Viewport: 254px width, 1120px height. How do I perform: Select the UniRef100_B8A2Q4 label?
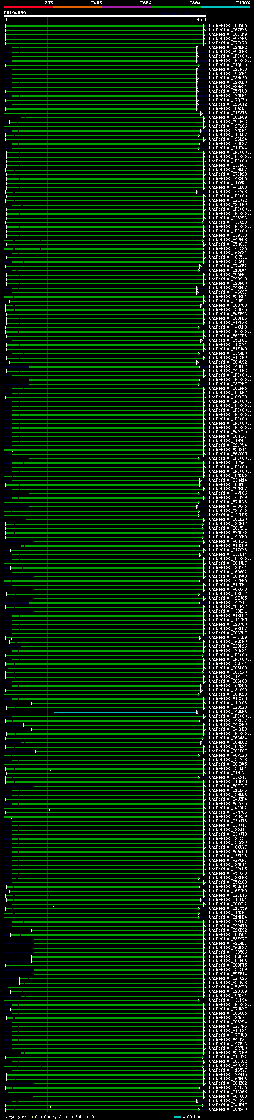tap(228, 109)
